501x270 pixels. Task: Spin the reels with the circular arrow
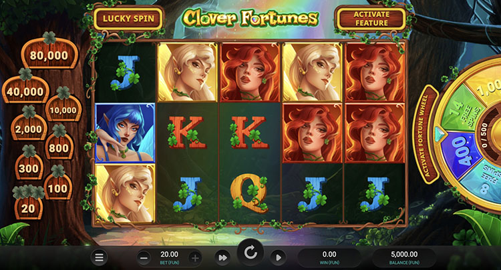[x=251, y=253]
